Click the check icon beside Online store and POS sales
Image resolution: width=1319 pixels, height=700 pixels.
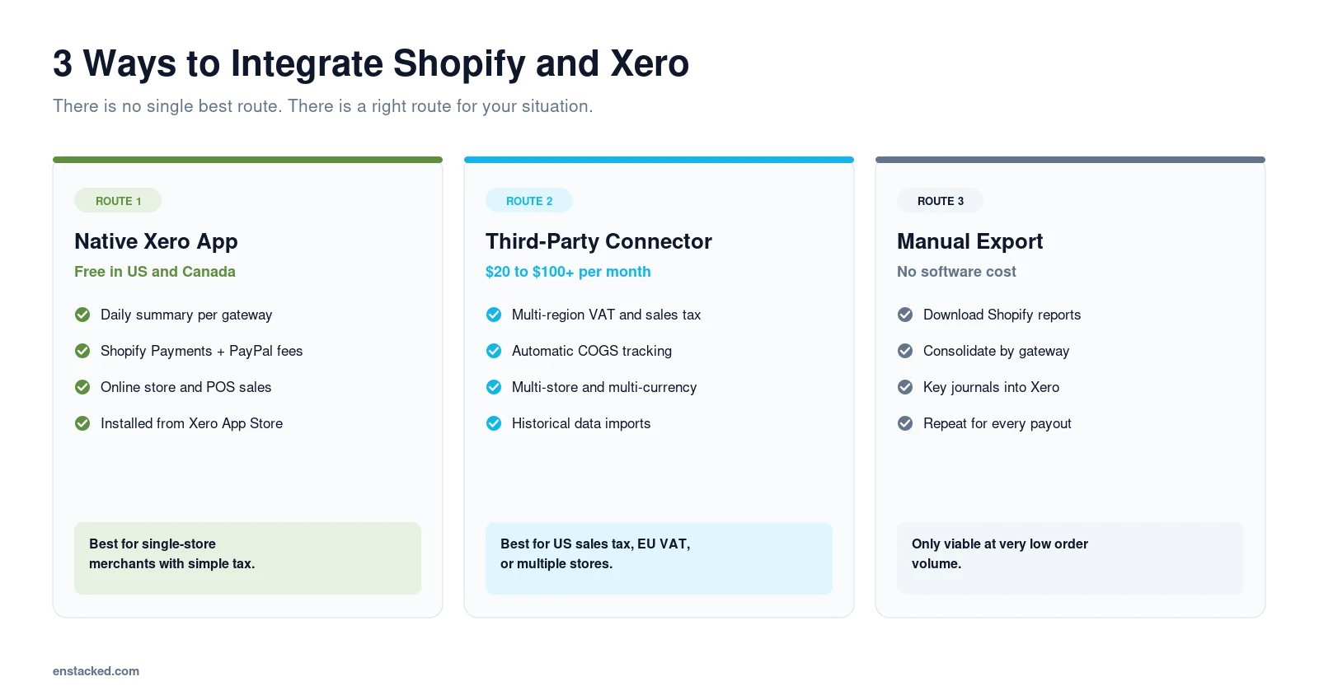tap(82, 387)
